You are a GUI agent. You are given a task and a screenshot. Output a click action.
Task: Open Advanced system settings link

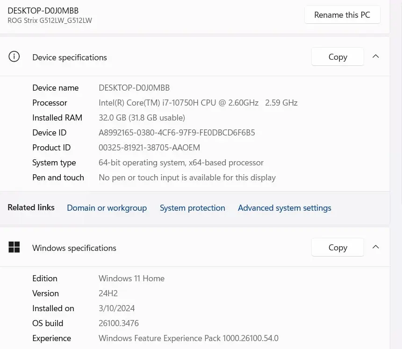pyautogui.click(x=285, y=208)
